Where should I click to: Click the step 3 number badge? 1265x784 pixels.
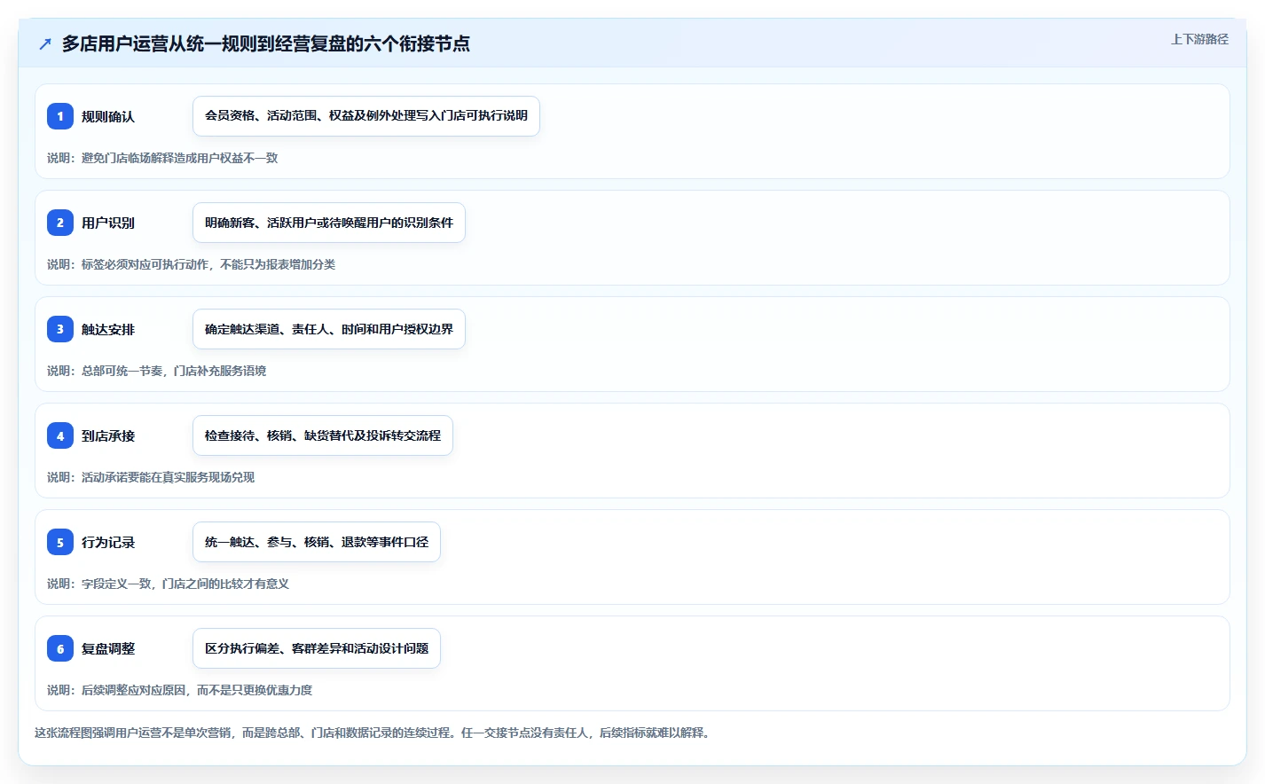click(x=60, y=329)
